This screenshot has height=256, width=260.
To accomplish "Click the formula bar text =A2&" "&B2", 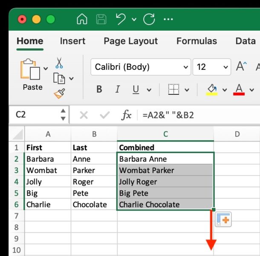I will (168, 115).
